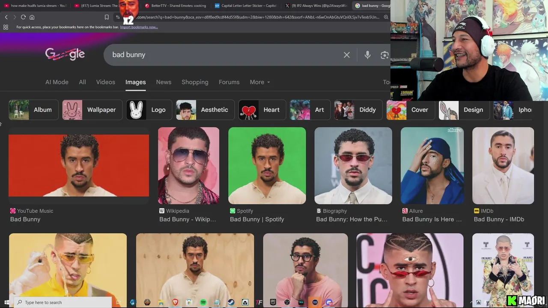Type here to search Windows box
The image size is (548, 308).
pos(63,302)
